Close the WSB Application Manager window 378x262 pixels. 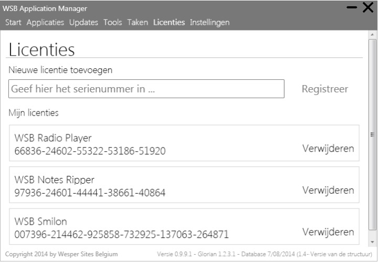tap(368, 9)
